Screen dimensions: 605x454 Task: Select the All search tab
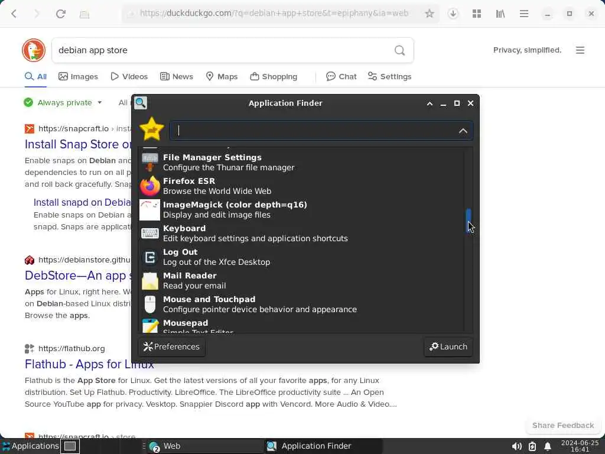(35, 76)
